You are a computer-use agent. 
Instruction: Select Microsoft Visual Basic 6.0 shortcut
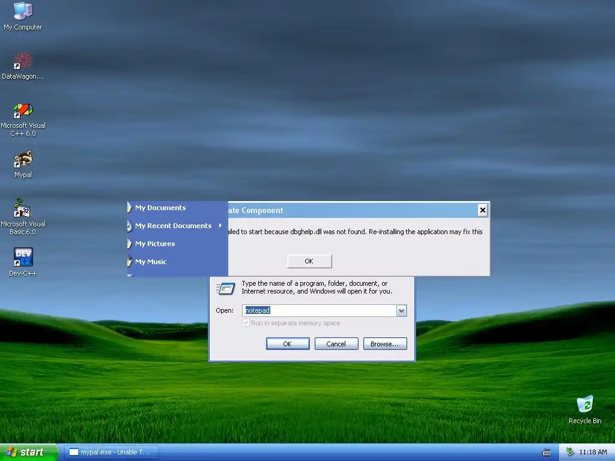click(x=23, y=217)
